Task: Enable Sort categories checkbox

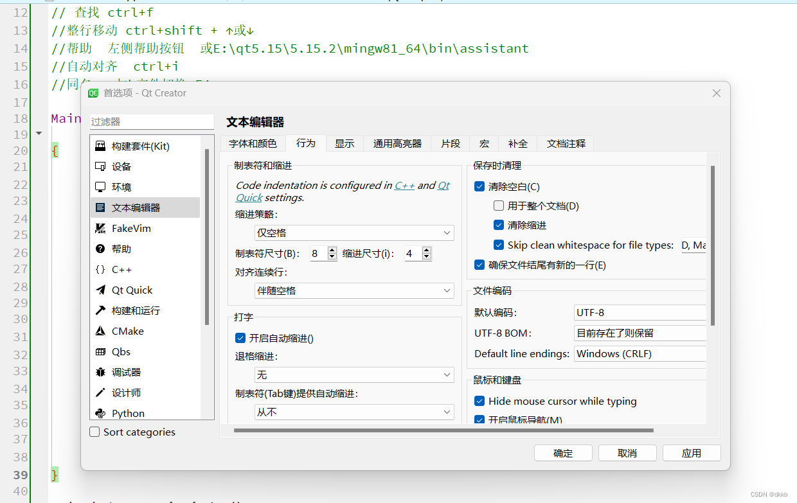Action: tap(94, 432)
